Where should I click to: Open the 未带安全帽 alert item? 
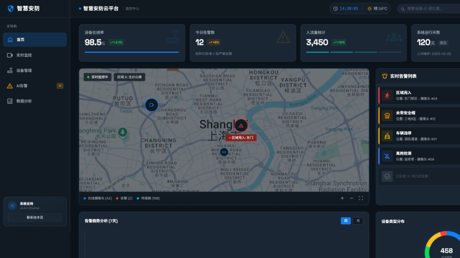click(420, 115)
